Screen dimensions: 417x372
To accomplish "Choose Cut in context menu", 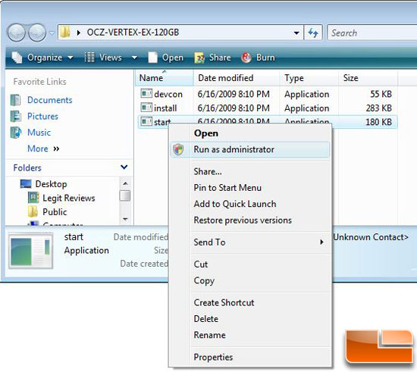I will pos(250,264).
